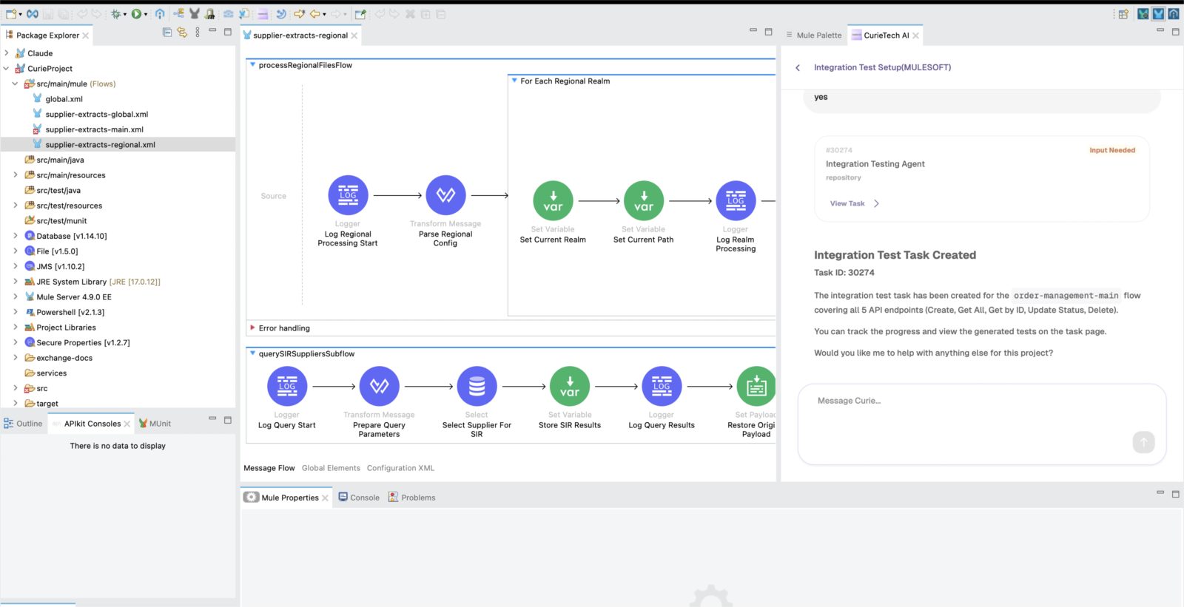Select the Message Flow tab

(269, 468)
